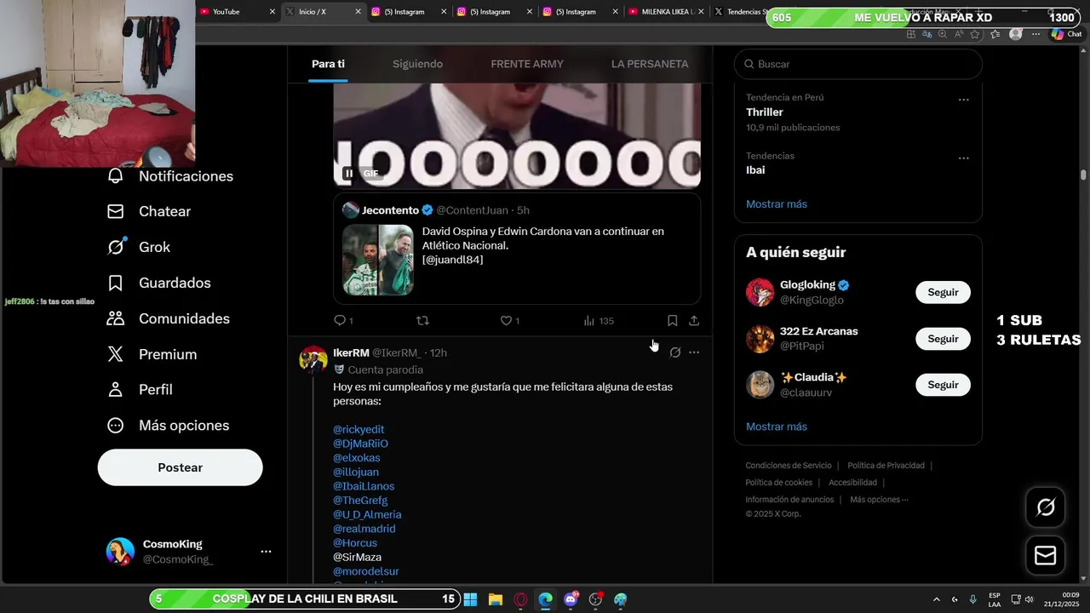Switch to the Para ti tab
This screenshot has width=1090, height=613.
tap(328, 64)
